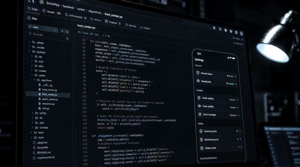Switch to the Projects tab
This screenshot has height=167, width=300.
tap(113, 22)
